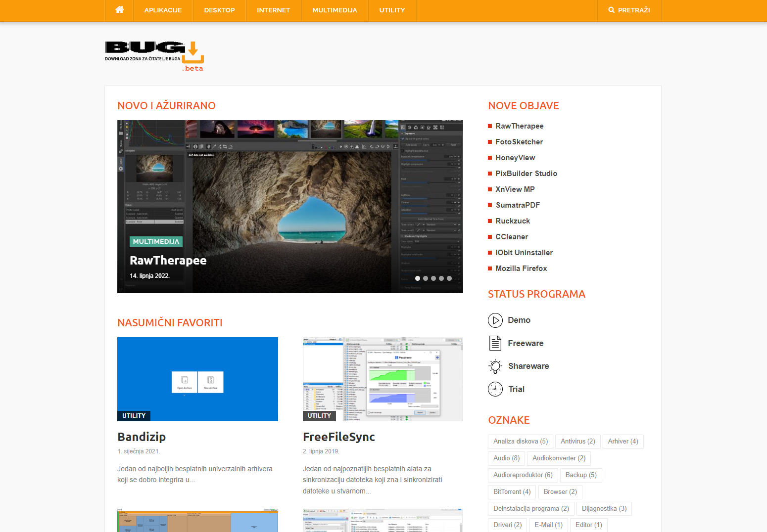This screenshot has width=767, height=532.
Task: Click the FreeFileSync title link
Action: tap(339, 437)
